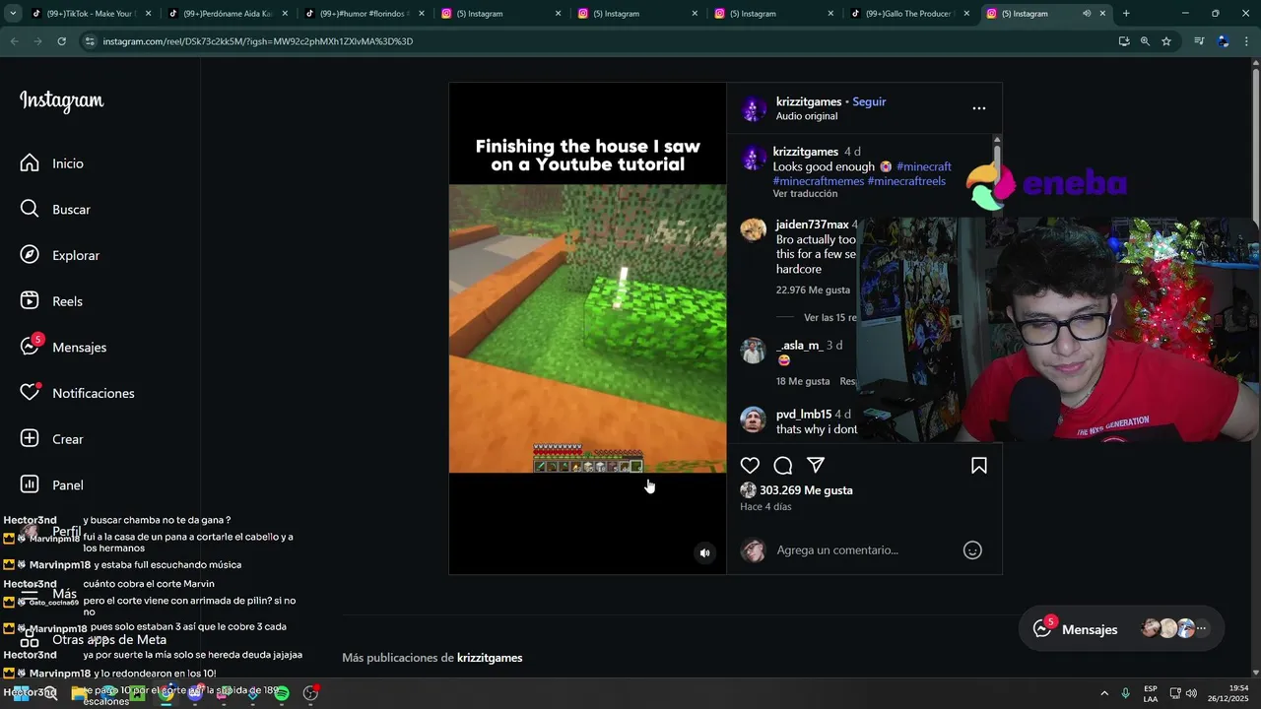Open Mensajes in the left sidebar
Image resolution: width=1261 pixels, height=709 pixels.
(63, 347)
